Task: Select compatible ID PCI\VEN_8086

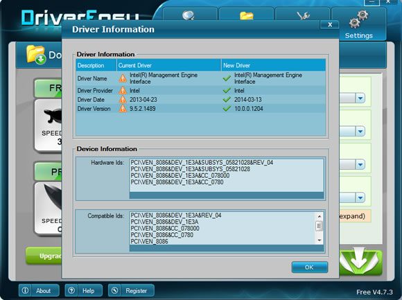Action: coord(149,241)
